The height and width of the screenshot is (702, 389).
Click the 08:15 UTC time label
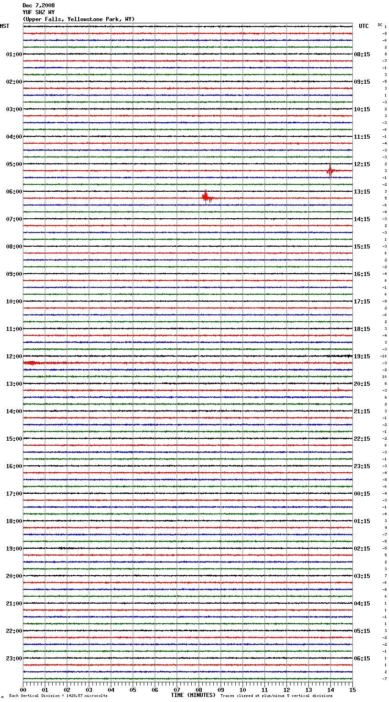(362, 54)
